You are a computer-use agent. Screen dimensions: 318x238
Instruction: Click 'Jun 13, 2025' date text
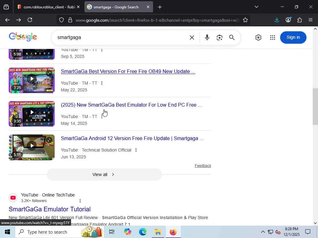[x=73, y=157]
